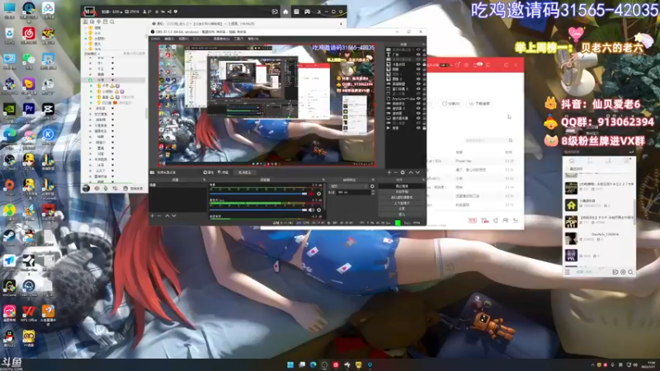Hide the 显示器采集 source via eye icon

click(418, 118)
